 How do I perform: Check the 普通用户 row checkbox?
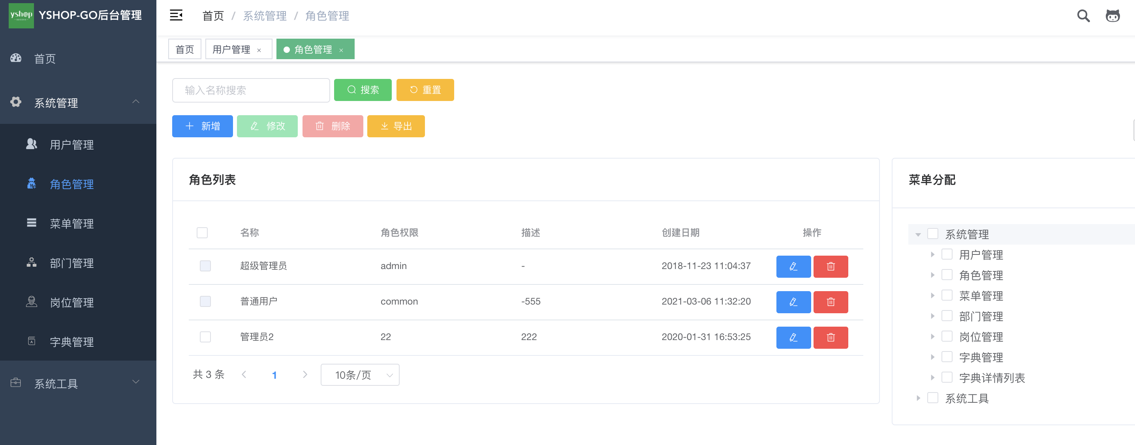click(x=205, y=301)
